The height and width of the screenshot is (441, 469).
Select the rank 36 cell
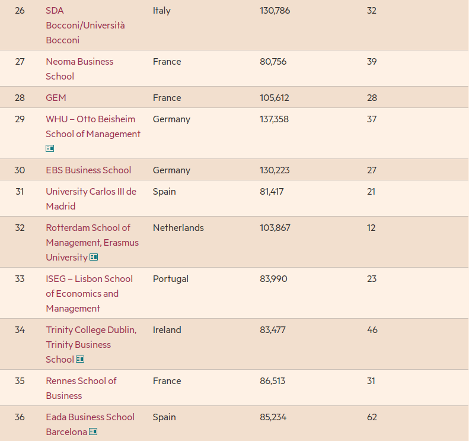click(20, 417)
